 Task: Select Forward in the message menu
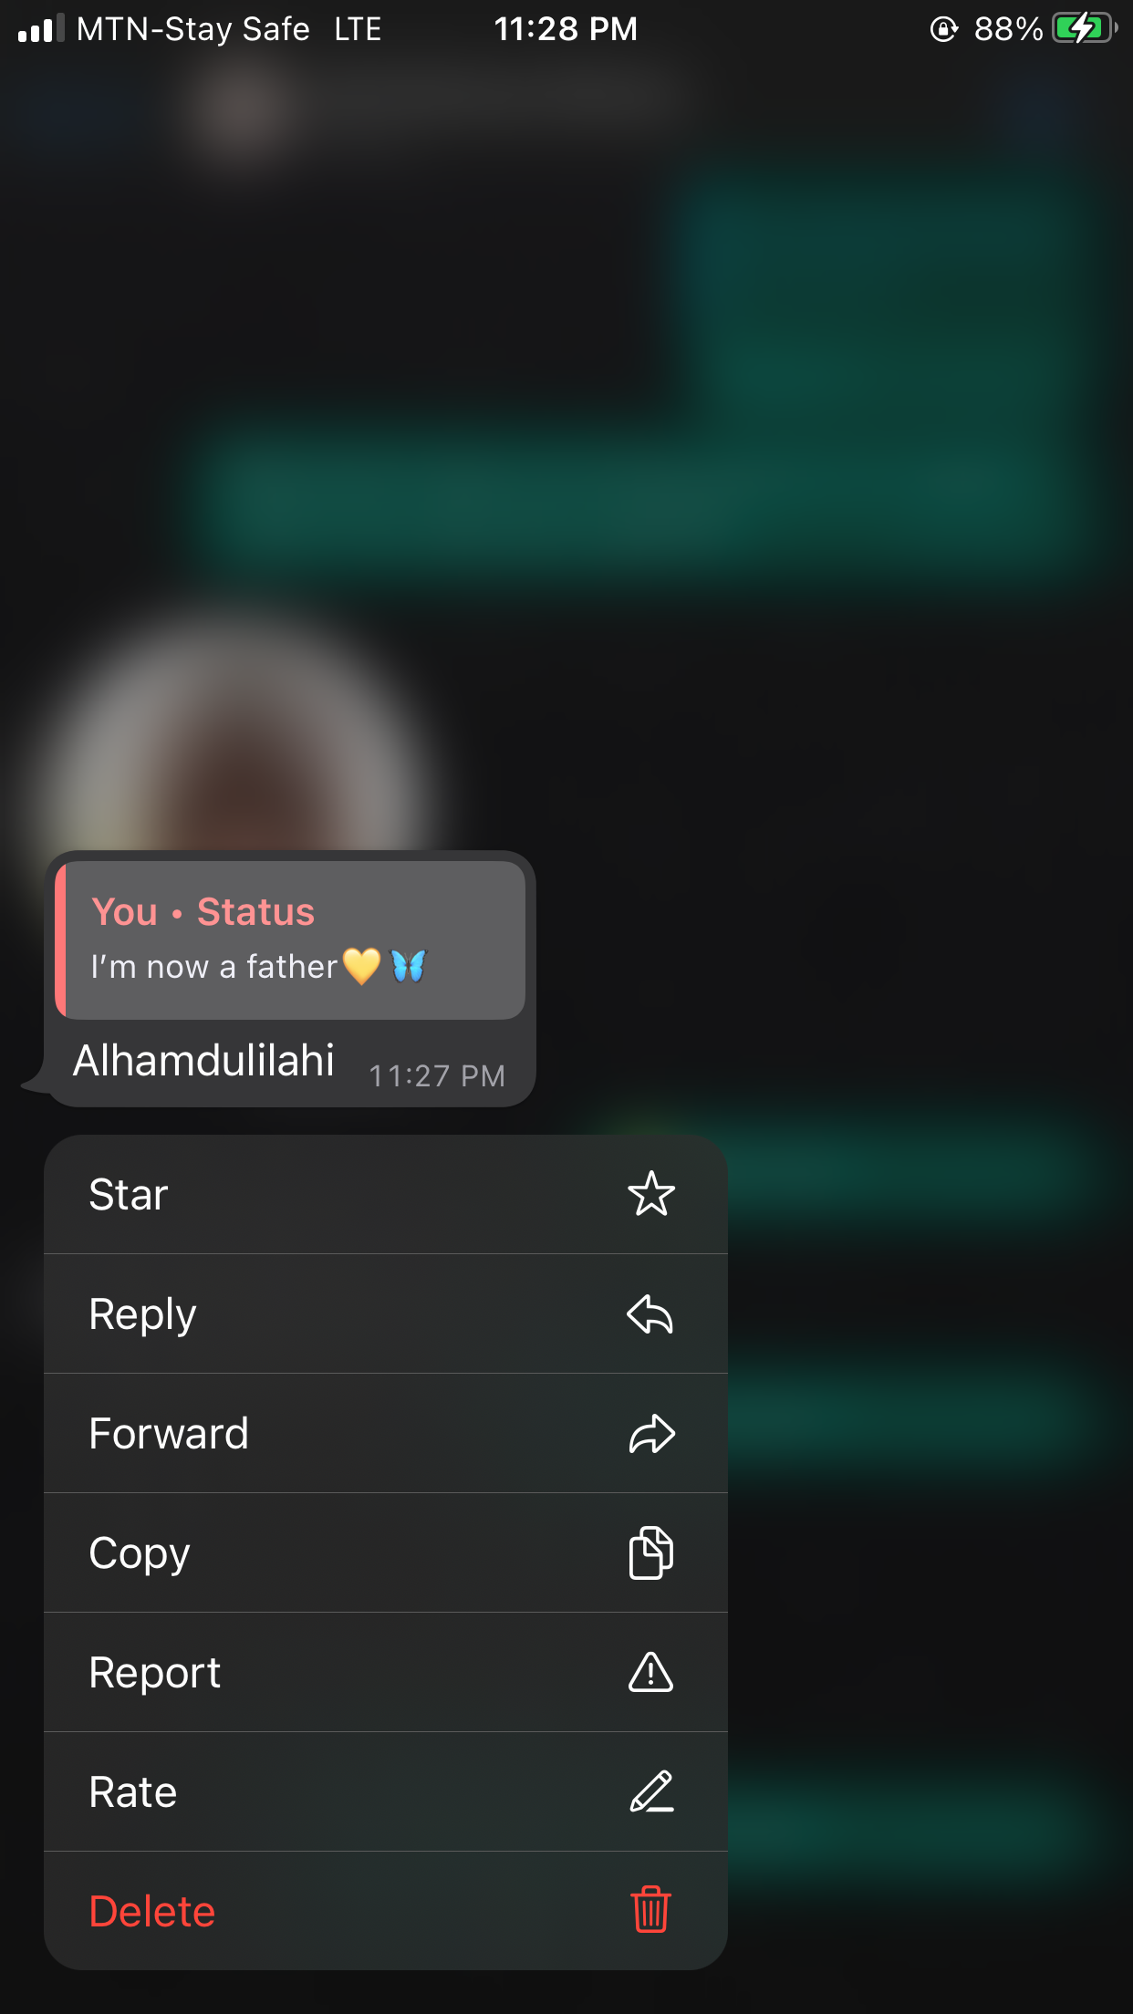tap(386, 1433)
